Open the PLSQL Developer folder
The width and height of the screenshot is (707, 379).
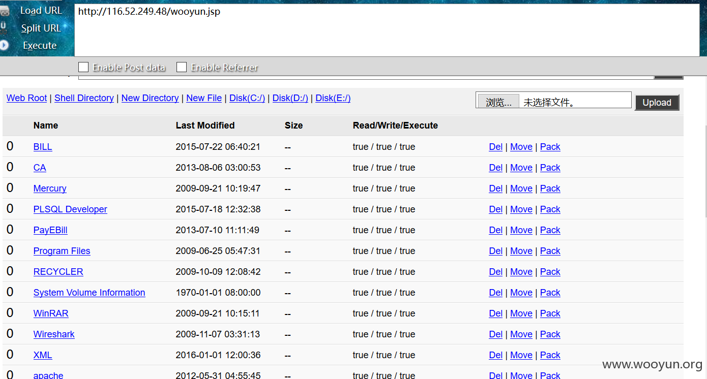click(70, 209)
